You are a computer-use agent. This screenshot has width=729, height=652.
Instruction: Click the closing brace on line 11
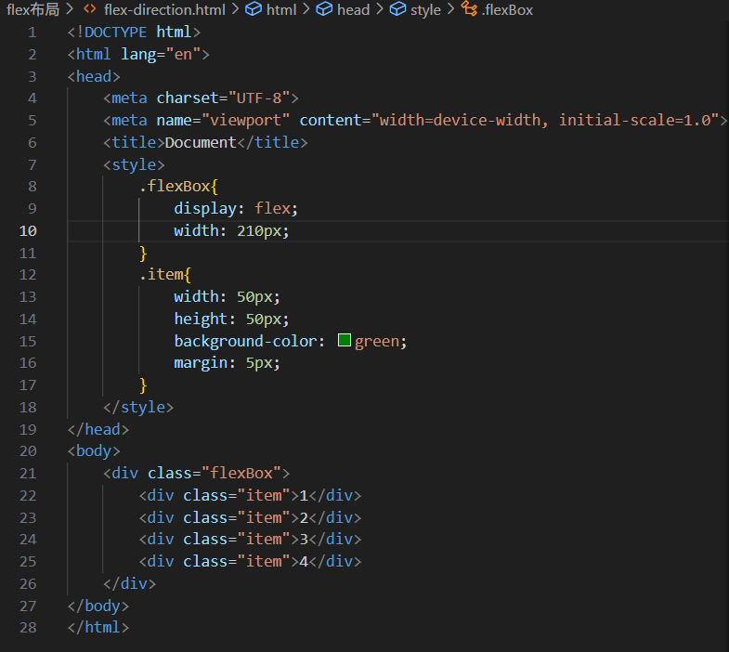pyautogui.click(x=143, y=254)
